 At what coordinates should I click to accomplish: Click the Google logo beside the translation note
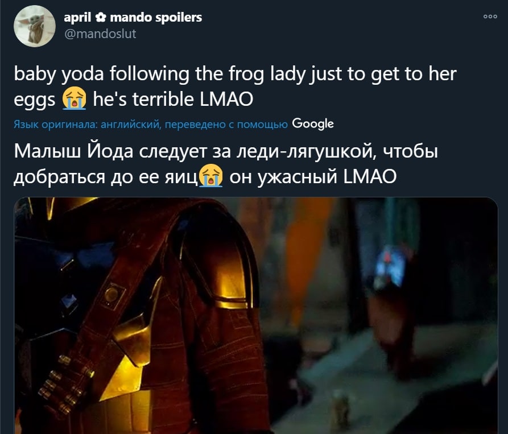[313, 124]
